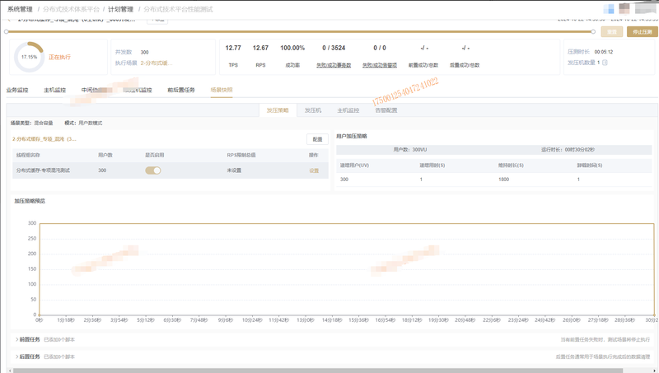Image resolution: width=659 pixels, height=373 pixels.
Task: Click the blue icon in top-right header
Action: [609, 9]
